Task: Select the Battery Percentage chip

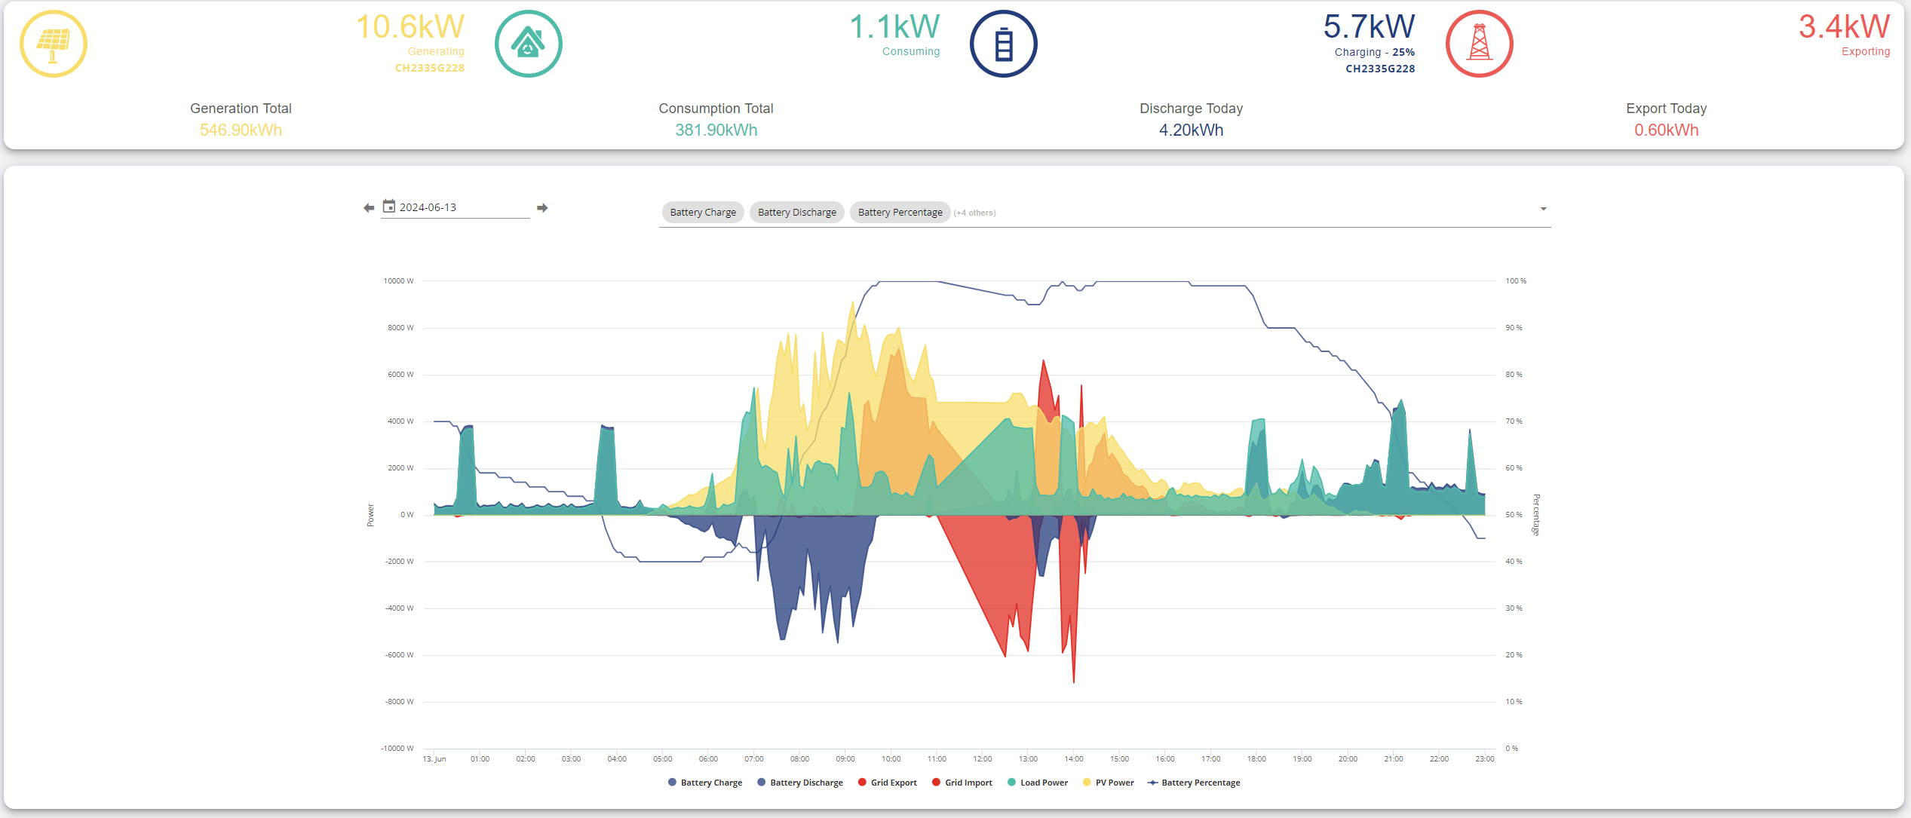Action: click(x=900, y=213)
